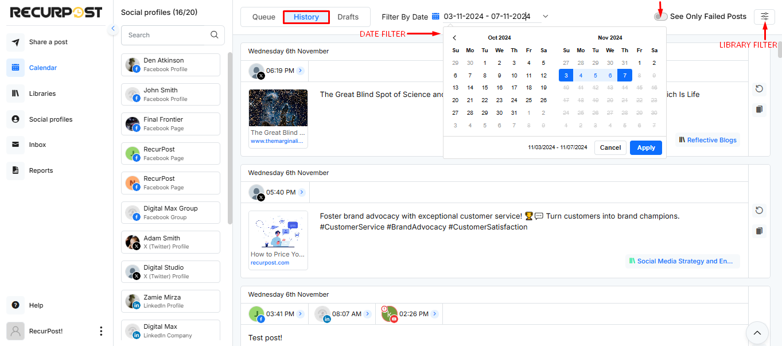Click the search magnifier icon
The height and width of the screenshot is (346, 782).
pos(215,35)
